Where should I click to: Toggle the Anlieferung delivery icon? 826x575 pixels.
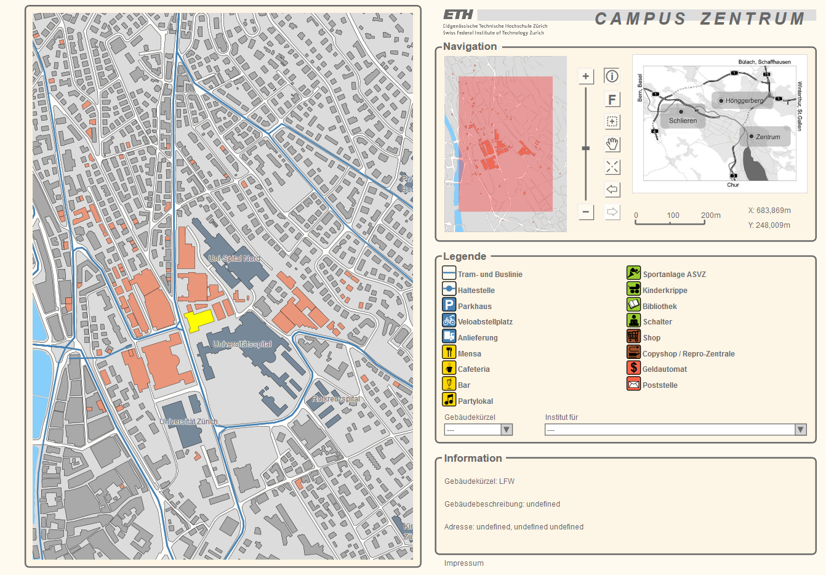449,337
